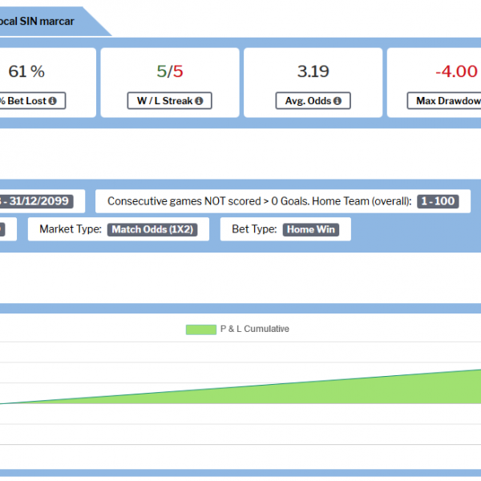The image size is (481, 481).
Task: Click the 3.19 average odds value
Action: click(x=313, y=71)
